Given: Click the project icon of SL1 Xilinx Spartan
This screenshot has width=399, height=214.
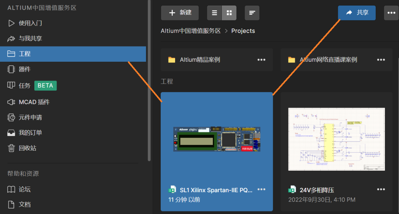Looking at the screenshot, I should tap(172, 190).
